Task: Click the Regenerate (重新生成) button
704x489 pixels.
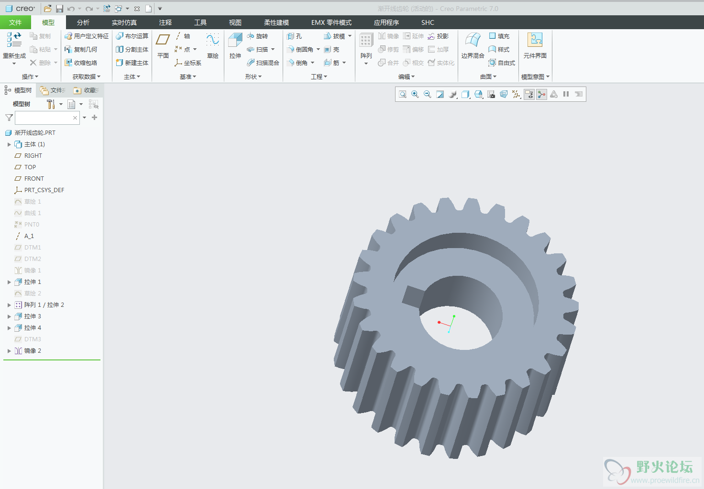Action: [14, 49]
